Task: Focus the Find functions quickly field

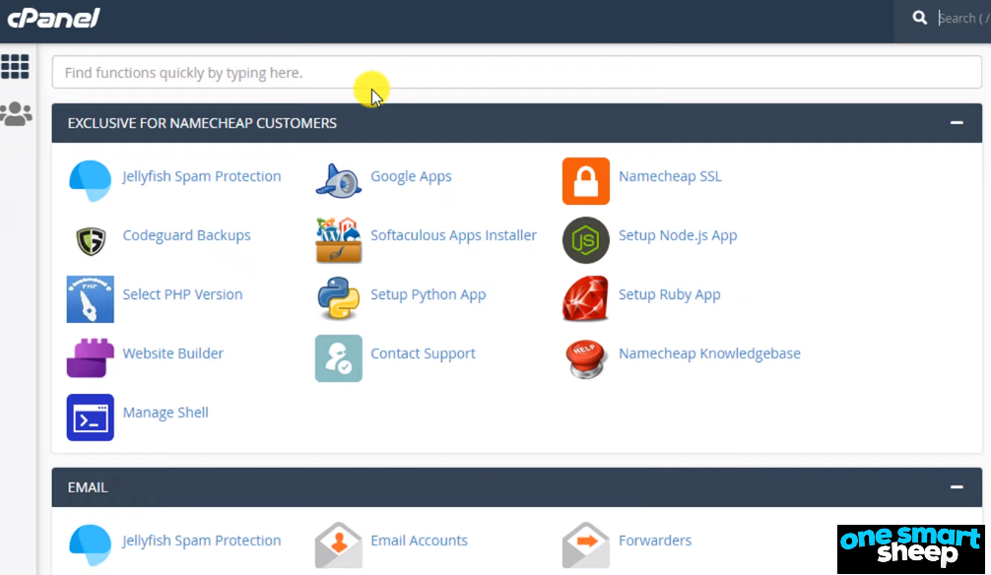Action: click(x=516, y=73)
